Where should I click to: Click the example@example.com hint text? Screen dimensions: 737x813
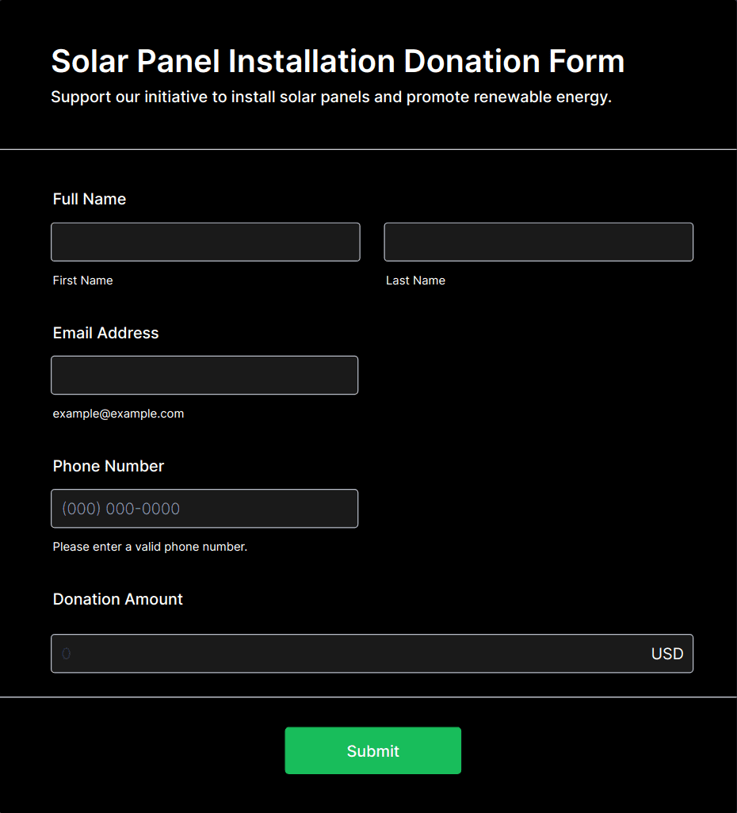[x=118, y=414]
